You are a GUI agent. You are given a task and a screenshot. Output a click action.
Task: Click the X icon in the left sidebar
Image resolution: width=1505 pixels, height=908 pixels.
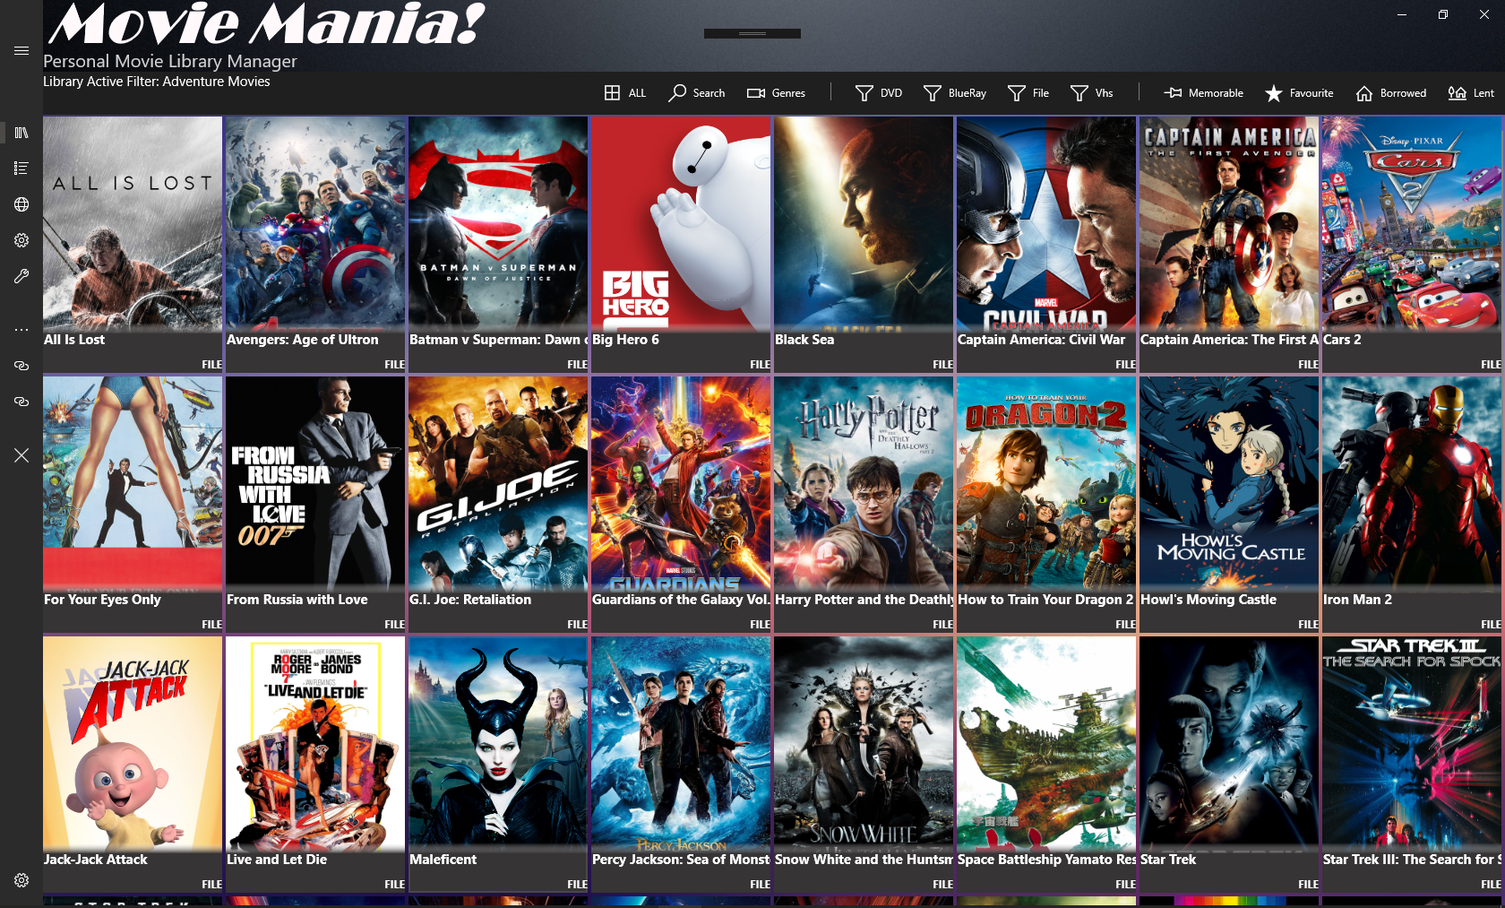pos(21,455)
